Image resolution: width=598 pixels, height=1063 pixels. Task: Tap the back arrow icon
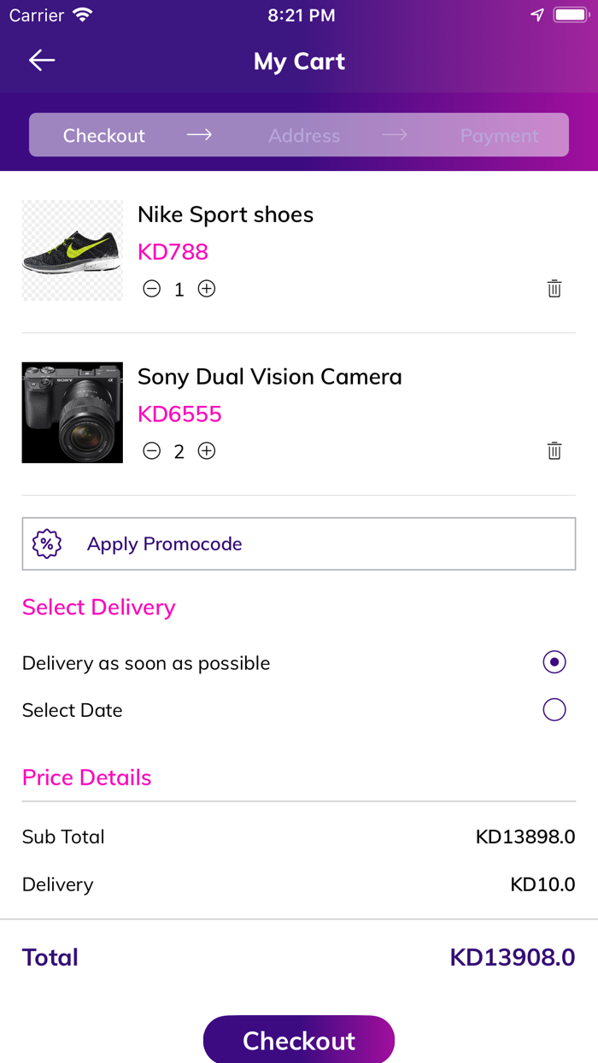pos(42,60)
